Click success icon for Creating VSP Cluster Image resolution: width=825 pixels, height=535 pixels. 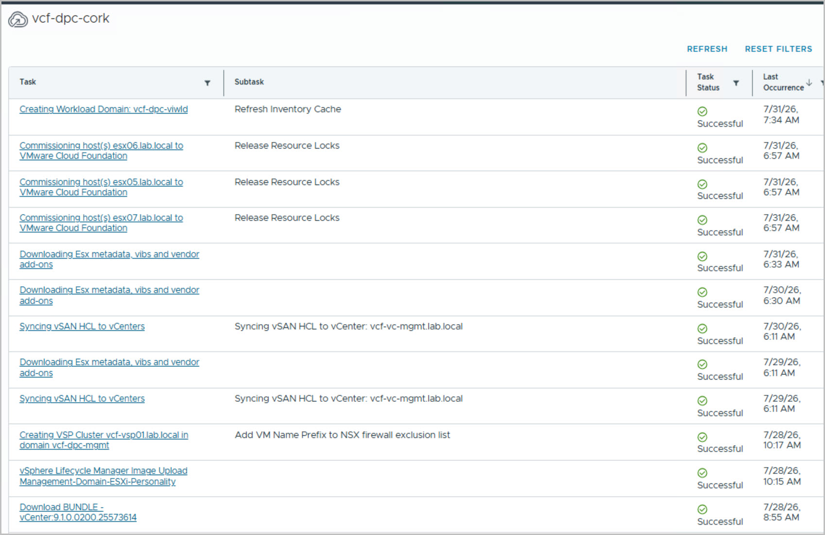pos(702,437)
